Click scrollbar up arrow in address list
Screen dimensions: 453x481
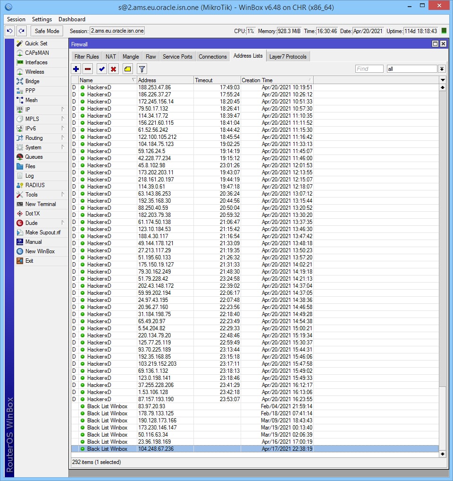tap(443, 87)
